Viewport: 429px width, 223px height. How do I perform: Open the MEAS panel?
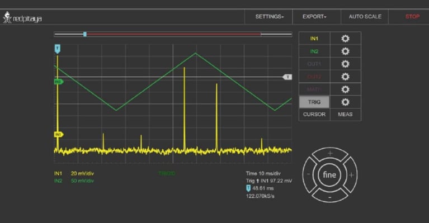345,114
